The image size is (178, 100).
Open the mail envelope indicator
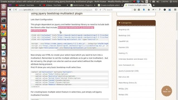pos(154,2)
